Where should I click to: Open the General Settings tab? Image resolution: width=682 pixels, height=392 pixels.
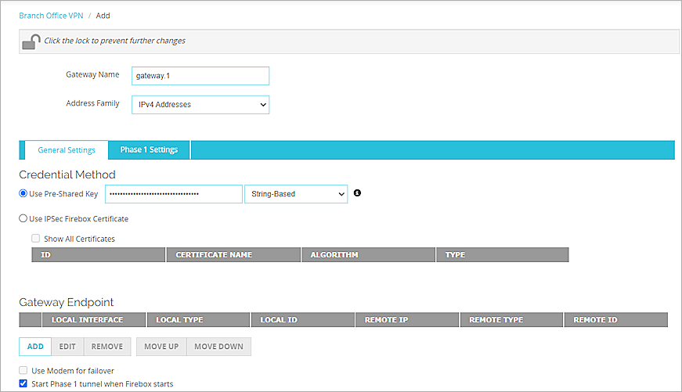tap(67, 149)
